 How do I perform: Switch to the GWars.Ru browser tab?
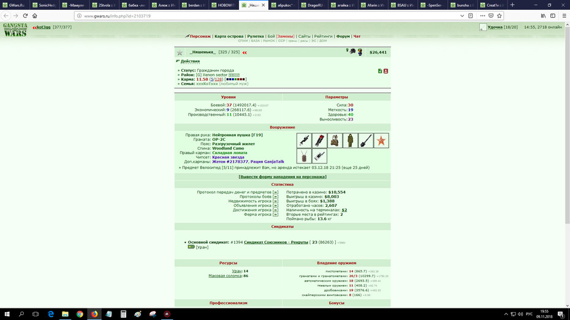click(x=14, y=5)
